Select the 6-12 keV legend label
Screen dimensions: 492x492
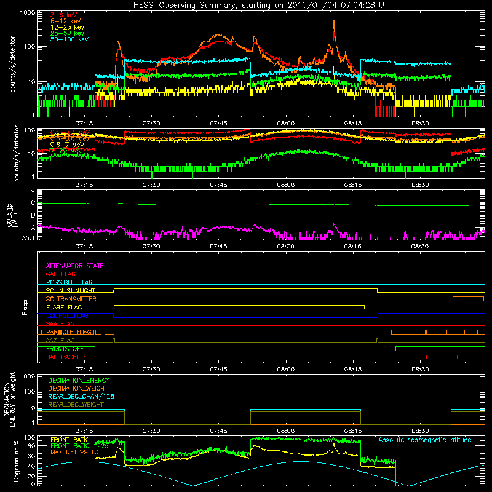[x=66, y=21]
